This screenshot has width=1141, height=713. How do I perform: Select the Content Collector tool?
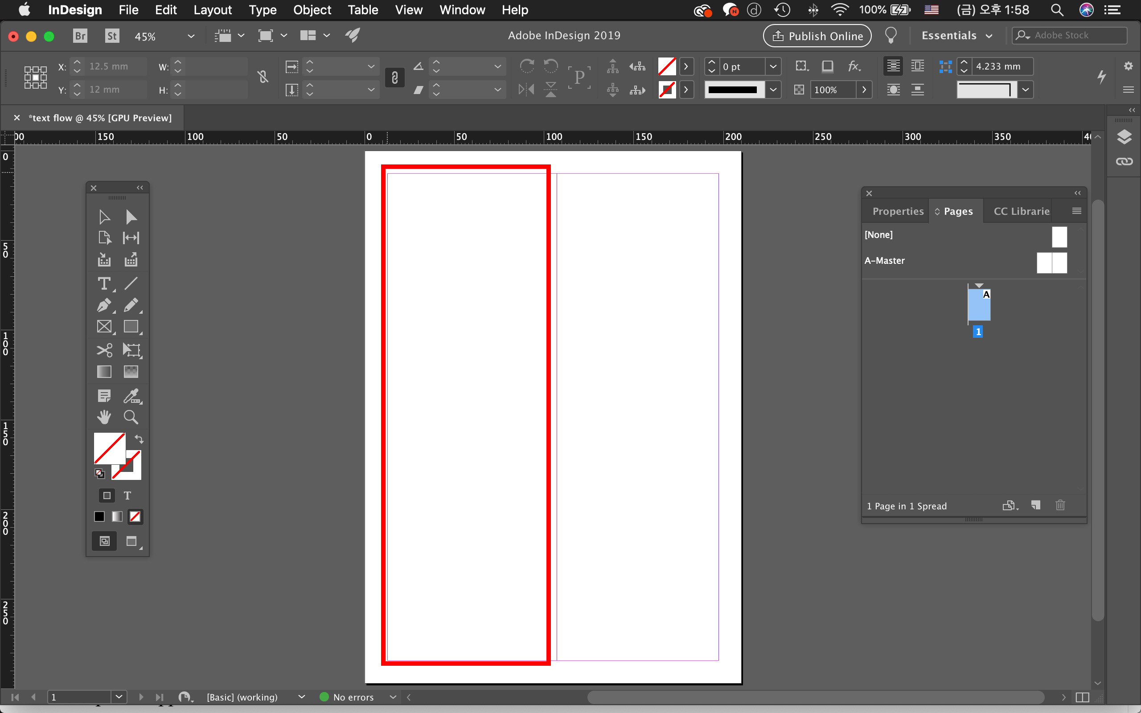coord(104,260)
